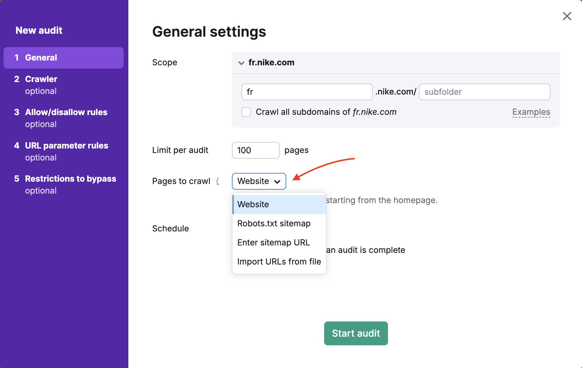Click the Start audit button
This screenshot has width=582, height=368.
pyautogui.click(x=356, y=333)
